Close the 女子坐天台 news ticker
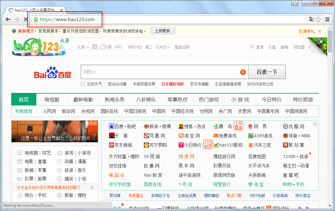Screen dimensions: 335x211 click(92, 187)
